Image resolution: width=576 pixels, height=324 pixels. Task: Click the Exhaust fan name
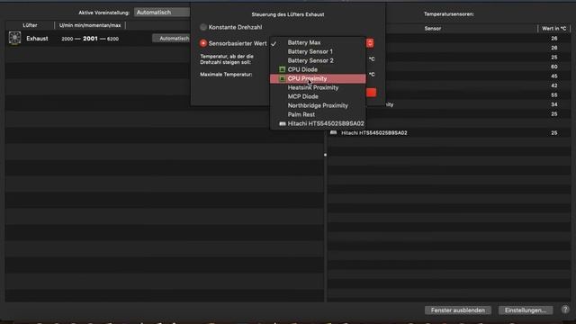pos(37,38)
